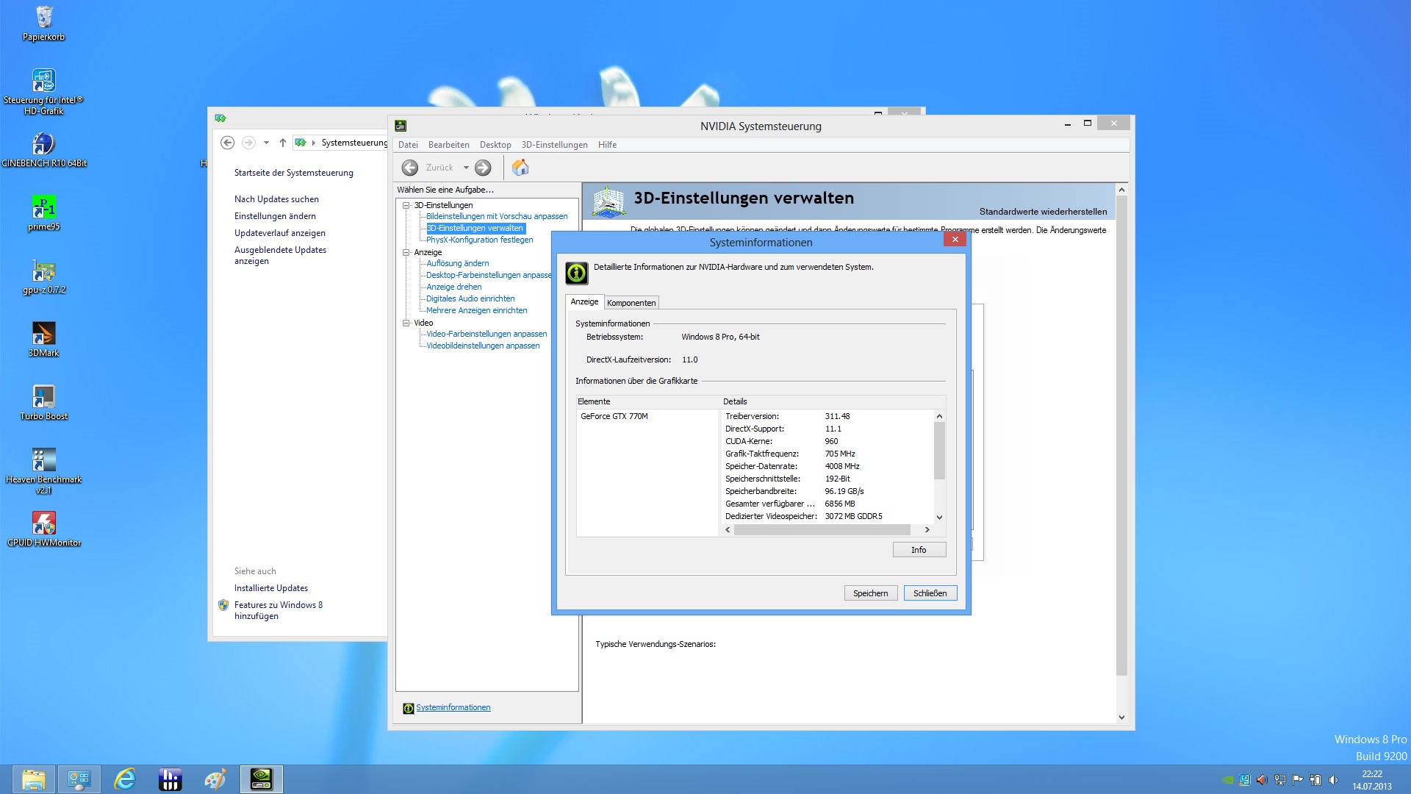Open Paint from the taskbar
The image size is (1411, 794).
[x=215, y=779]
